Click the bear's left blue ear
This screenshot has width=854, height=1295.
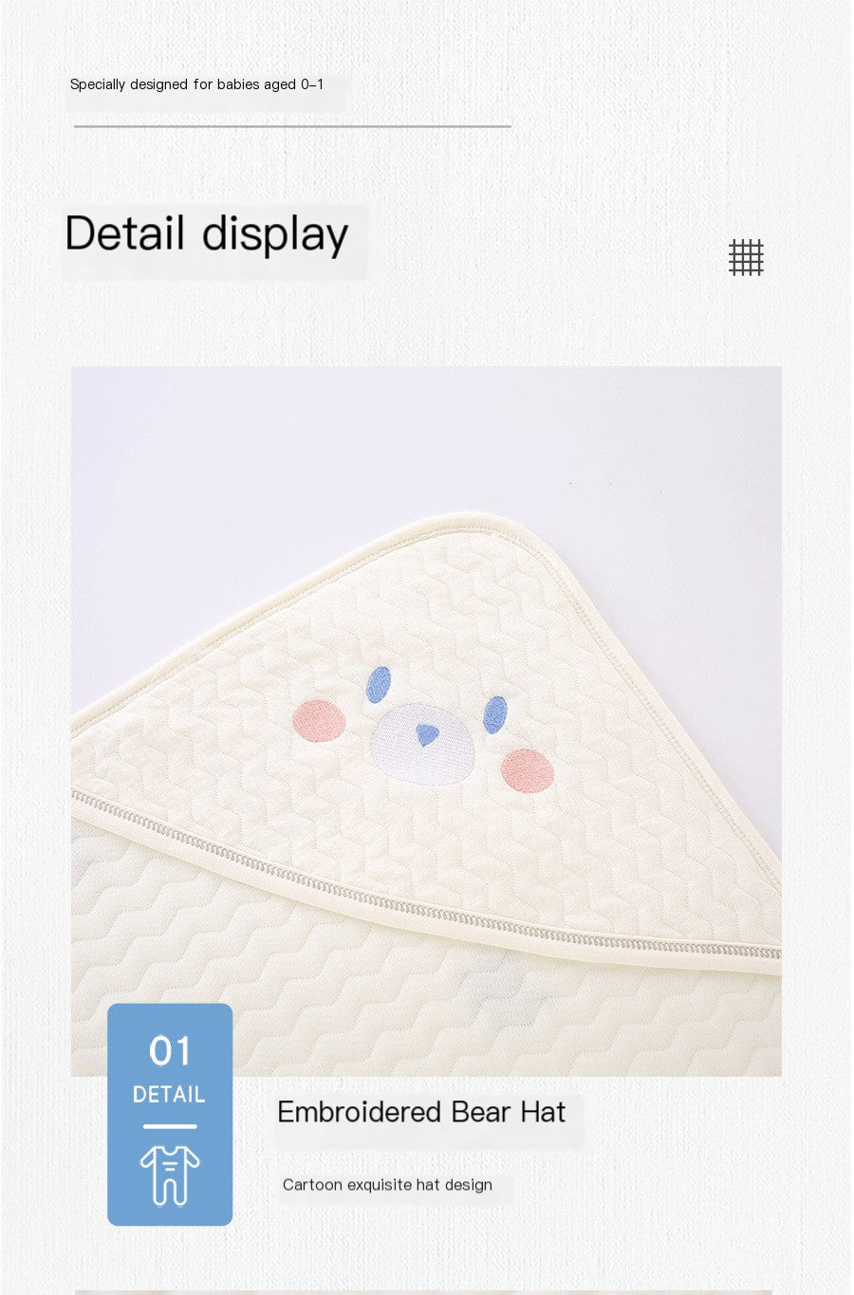click(379, 684)
